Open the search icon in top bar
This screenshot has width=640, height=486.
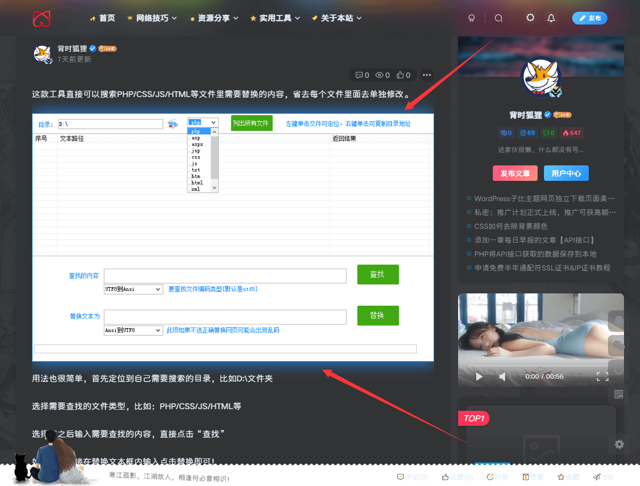point(499,18)
